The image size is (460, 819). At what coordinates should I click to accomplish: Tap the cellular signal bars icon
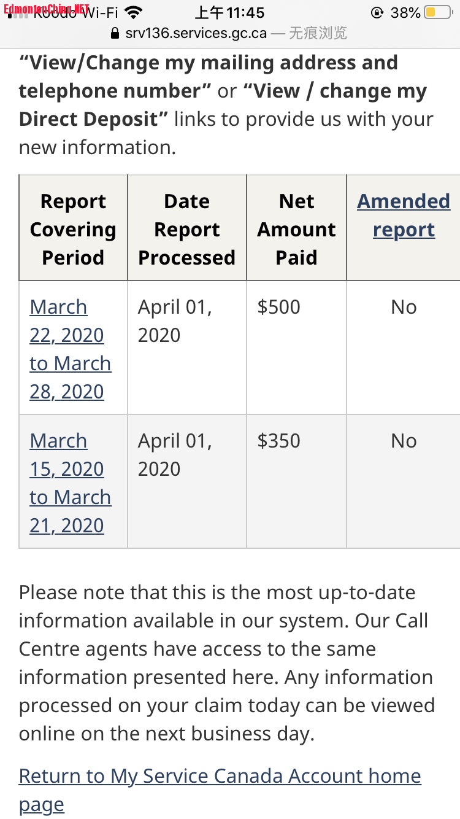click(17, 14)
